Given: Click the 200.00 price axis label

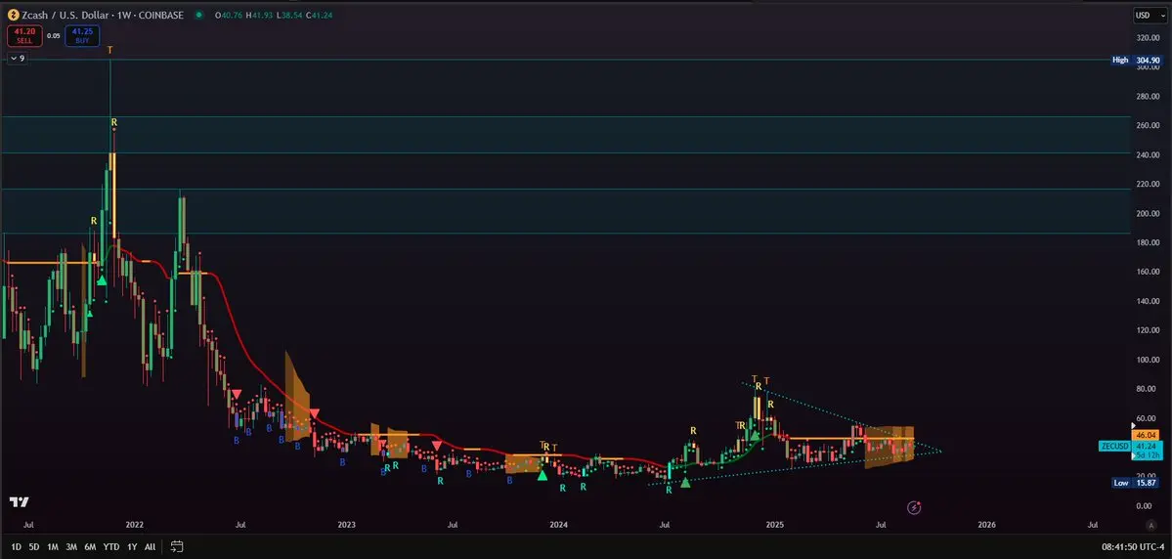Looking at the screenshot, I should point(1148,213).
